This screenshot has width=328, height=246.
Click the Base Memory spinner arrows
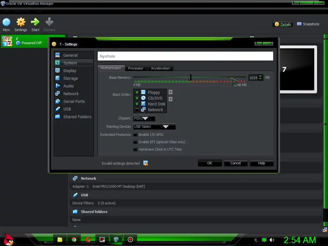(x=260, y=78)
